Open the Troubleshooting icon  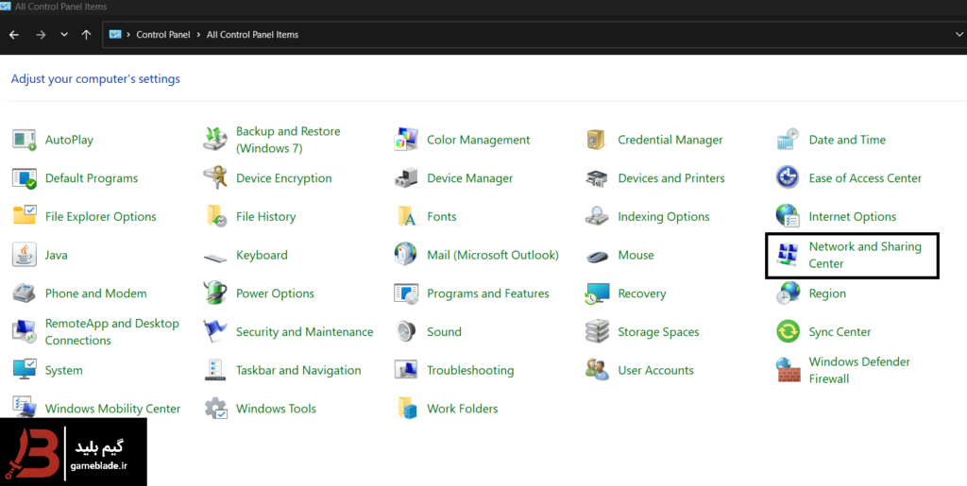pyautogui.click(x=406, y=370)
